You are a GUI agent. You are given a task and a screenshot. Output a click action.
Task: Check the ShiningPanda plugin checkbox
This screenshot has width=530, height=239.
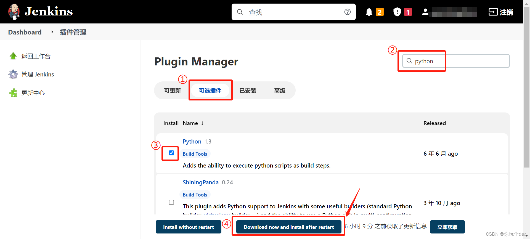[x=171, y=202]
